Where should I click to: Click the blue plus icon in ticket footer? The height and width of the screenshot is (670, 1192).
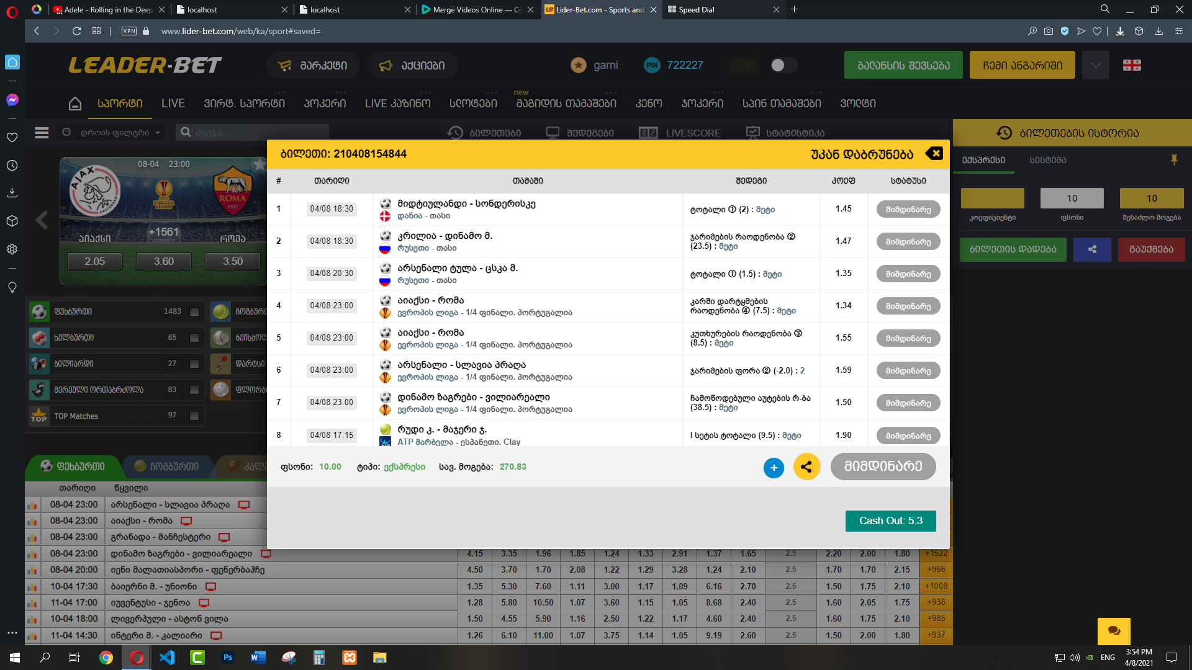click(774, 468)
